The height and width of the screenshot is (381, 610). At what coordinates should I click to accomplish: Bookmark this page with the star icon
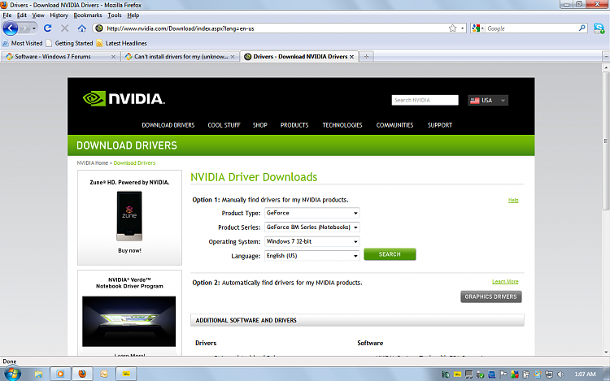[x=452, y=28]
